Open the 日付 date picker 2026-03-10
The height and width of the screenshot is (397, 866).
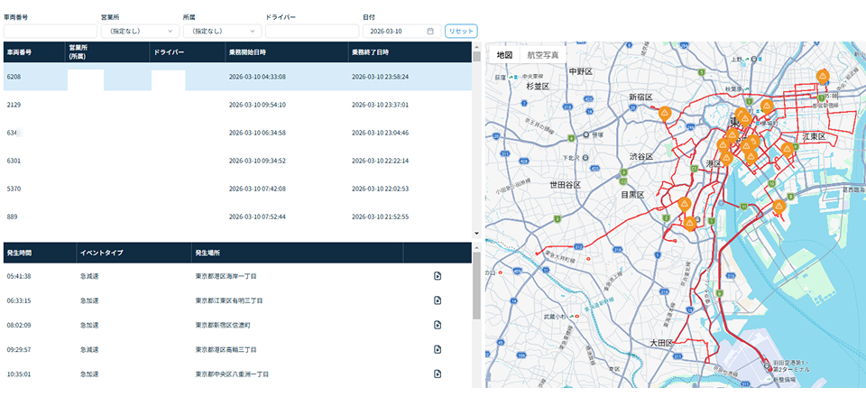401,31
